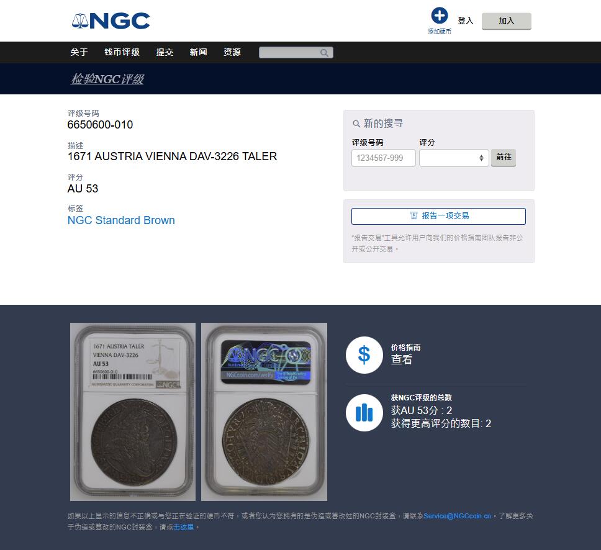Click the 加入 join button
Screen dimensions: 601x550
click(507, 21)
